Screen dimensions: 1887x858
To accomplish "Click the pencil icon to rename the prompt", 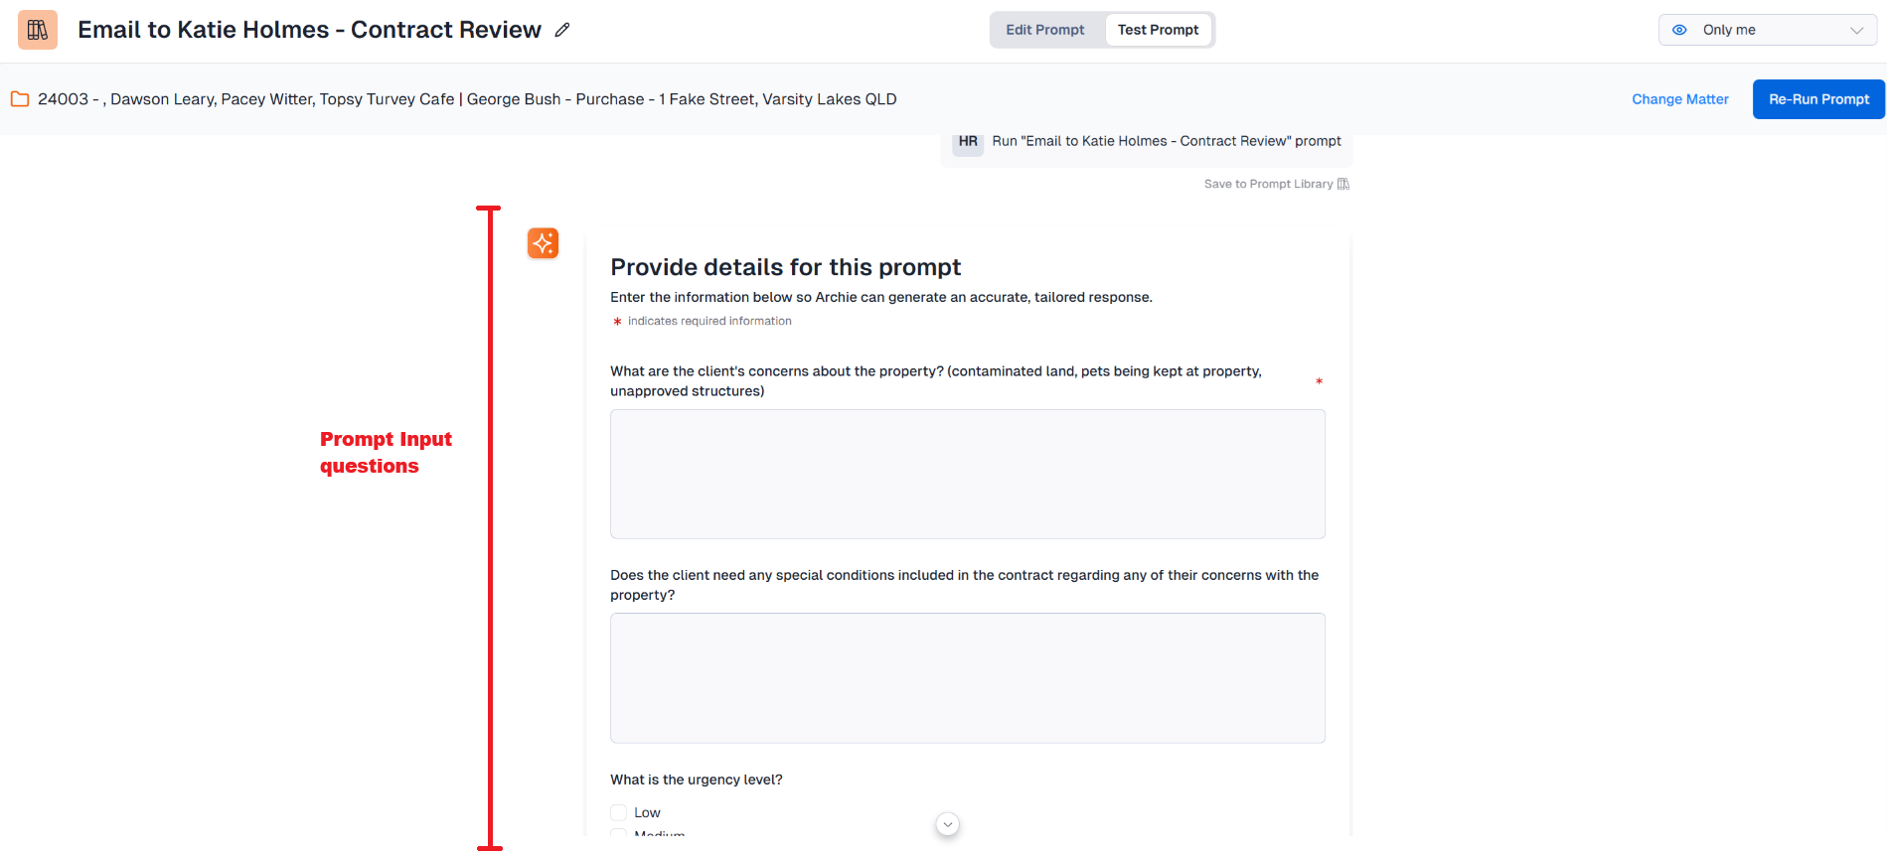I will pyautogui.click(x=562, y=30).
